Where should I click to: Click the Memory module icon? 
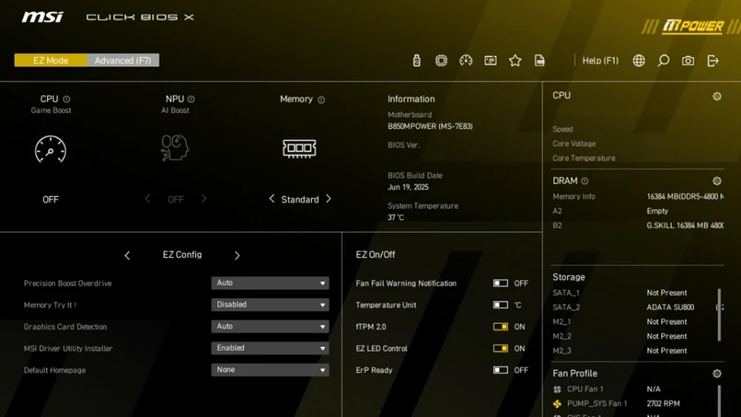[x=300, y=148]
